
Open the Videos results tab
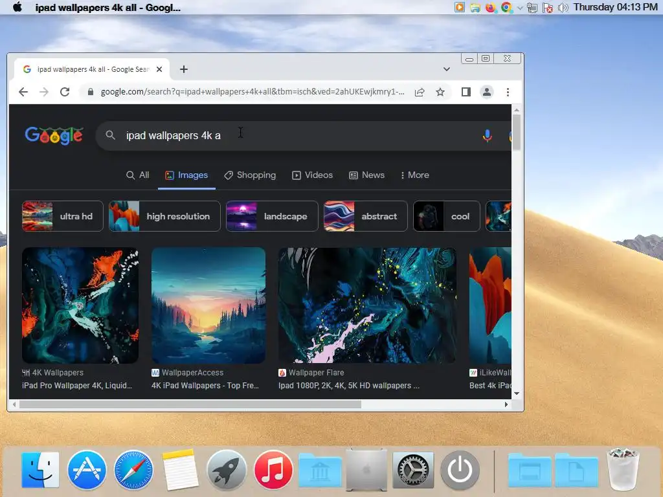coord(313,175)
